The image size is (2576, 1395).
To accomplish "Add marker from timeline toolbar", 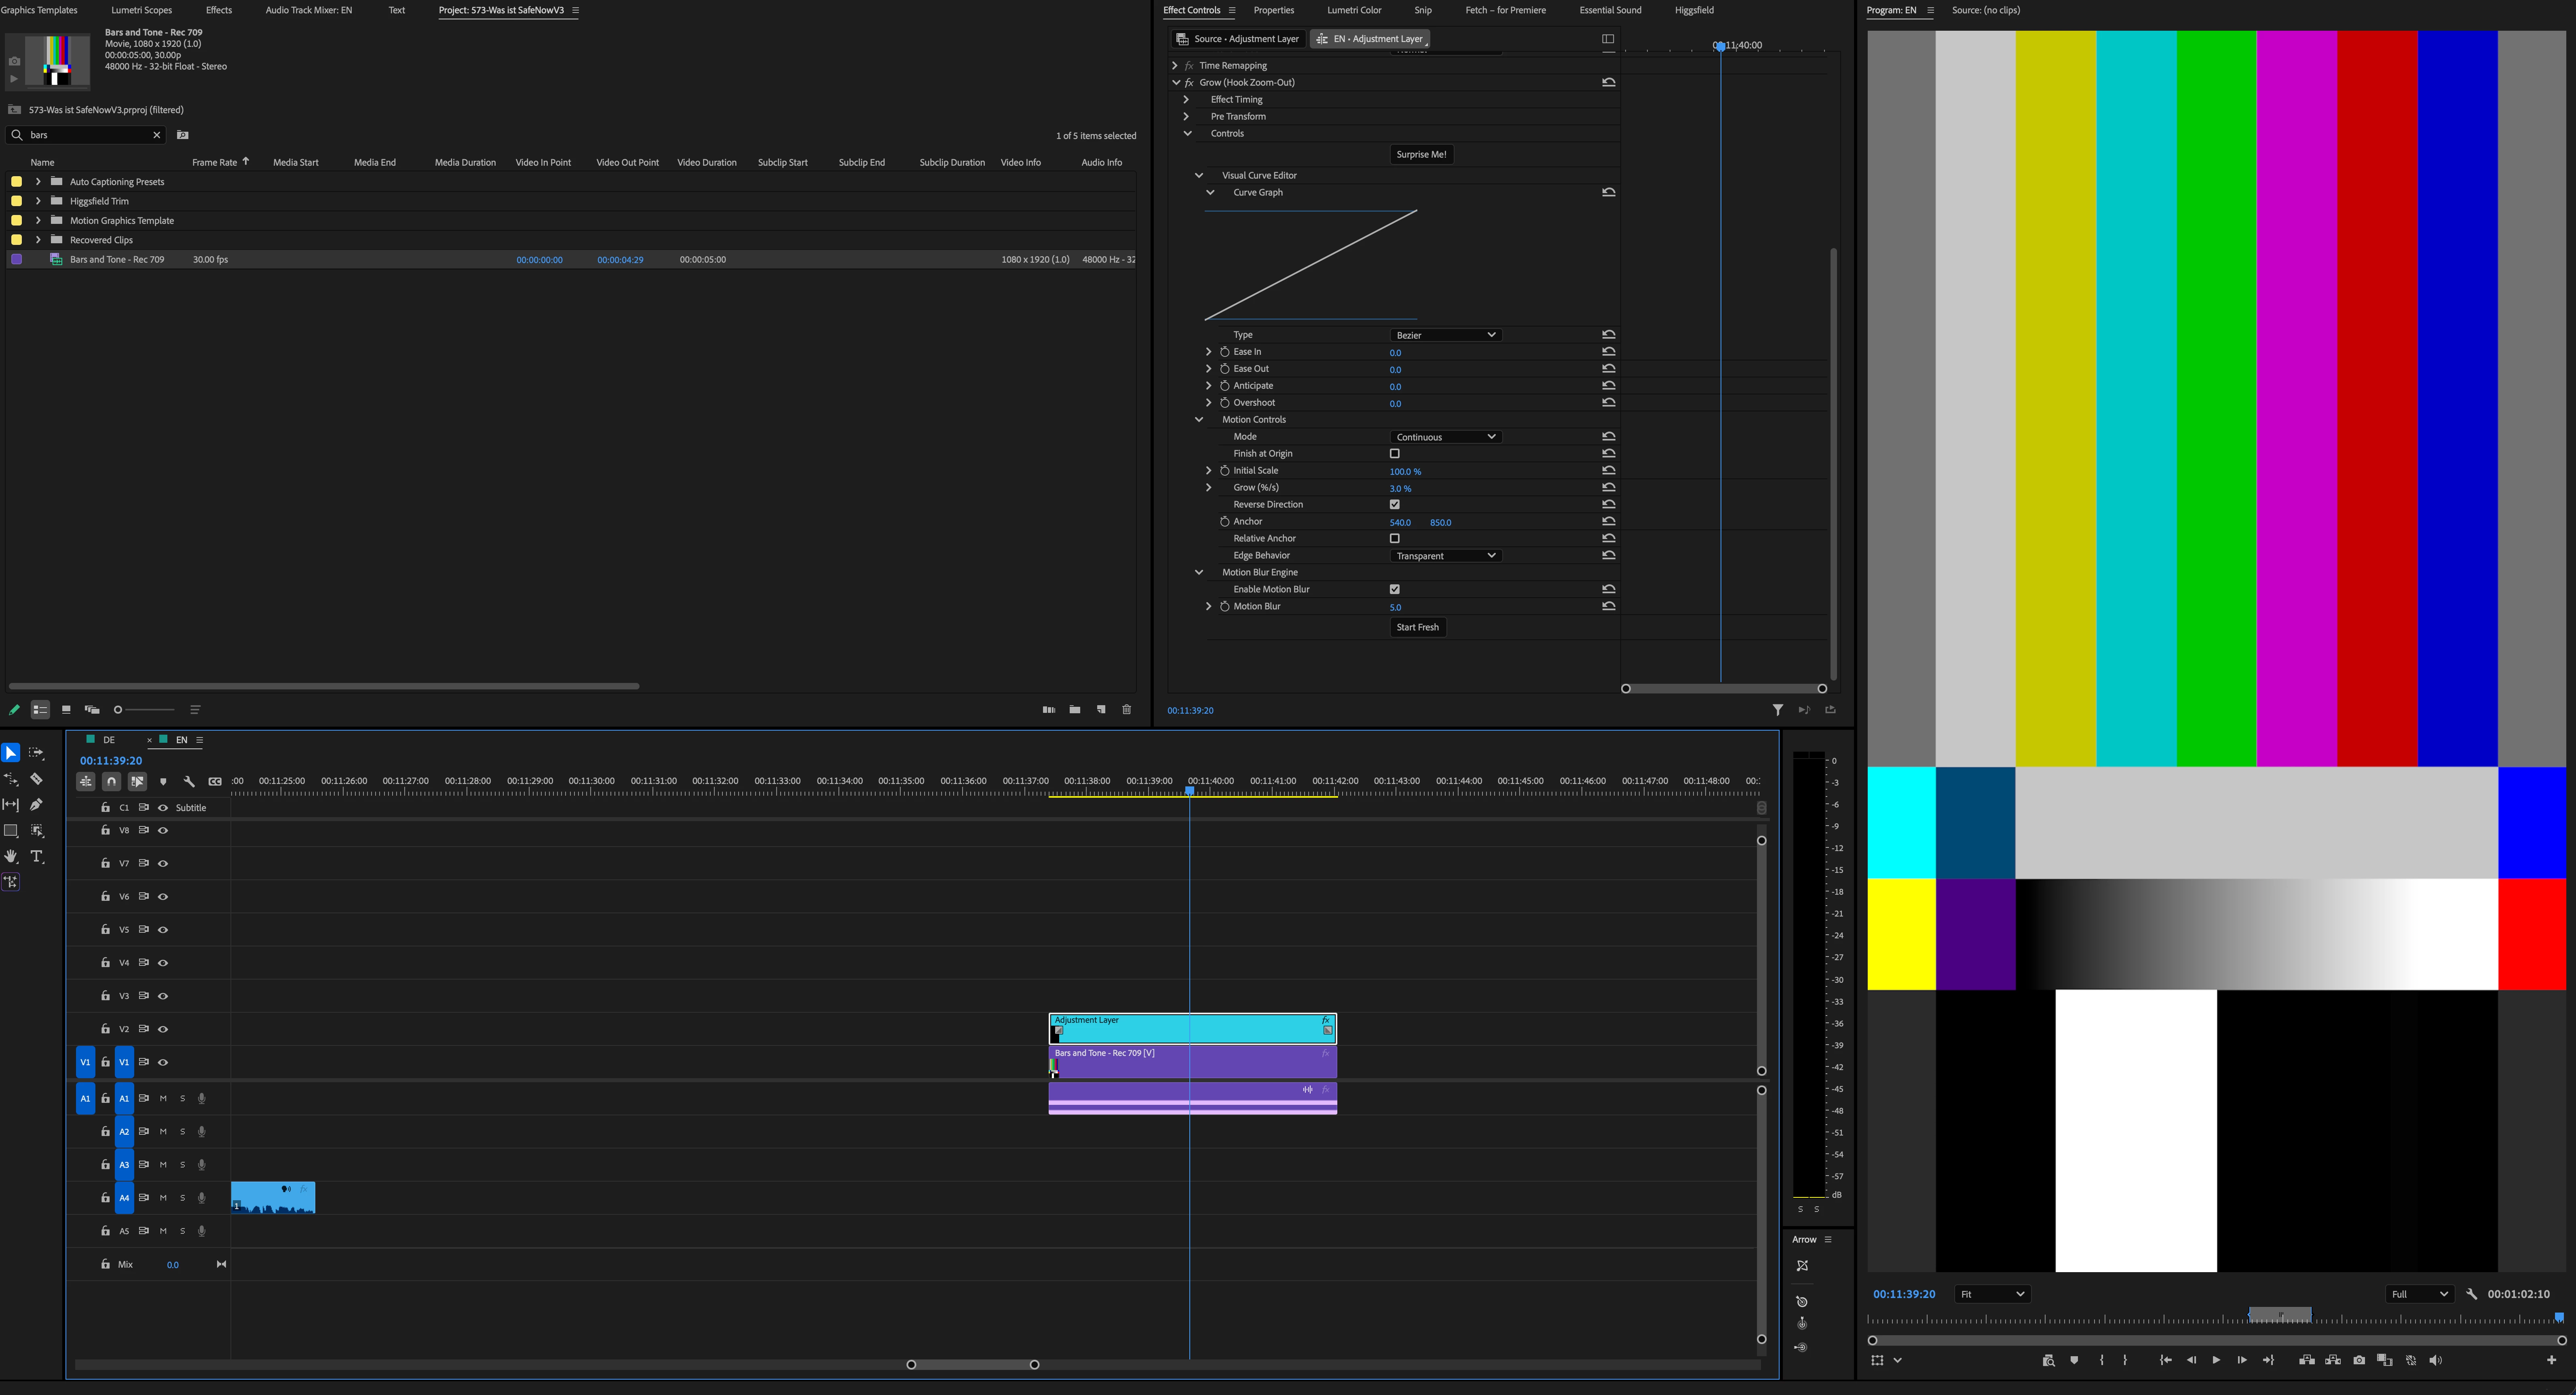I will pos(163,782).
